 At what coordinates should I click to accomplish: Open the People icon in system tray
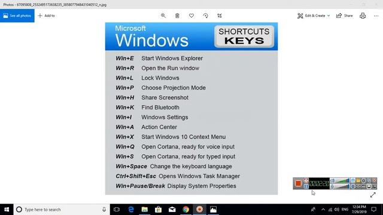(313, 210)
